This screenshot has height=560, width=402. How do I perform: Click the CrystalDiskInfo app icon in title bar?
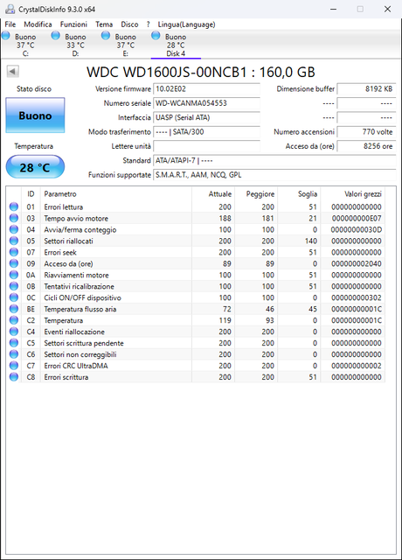tap(10, 9)
